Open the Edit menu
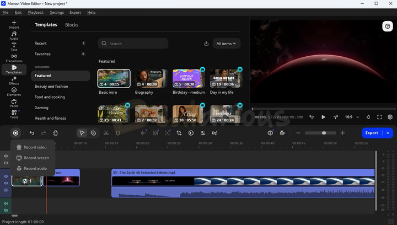 coord(18,12)
